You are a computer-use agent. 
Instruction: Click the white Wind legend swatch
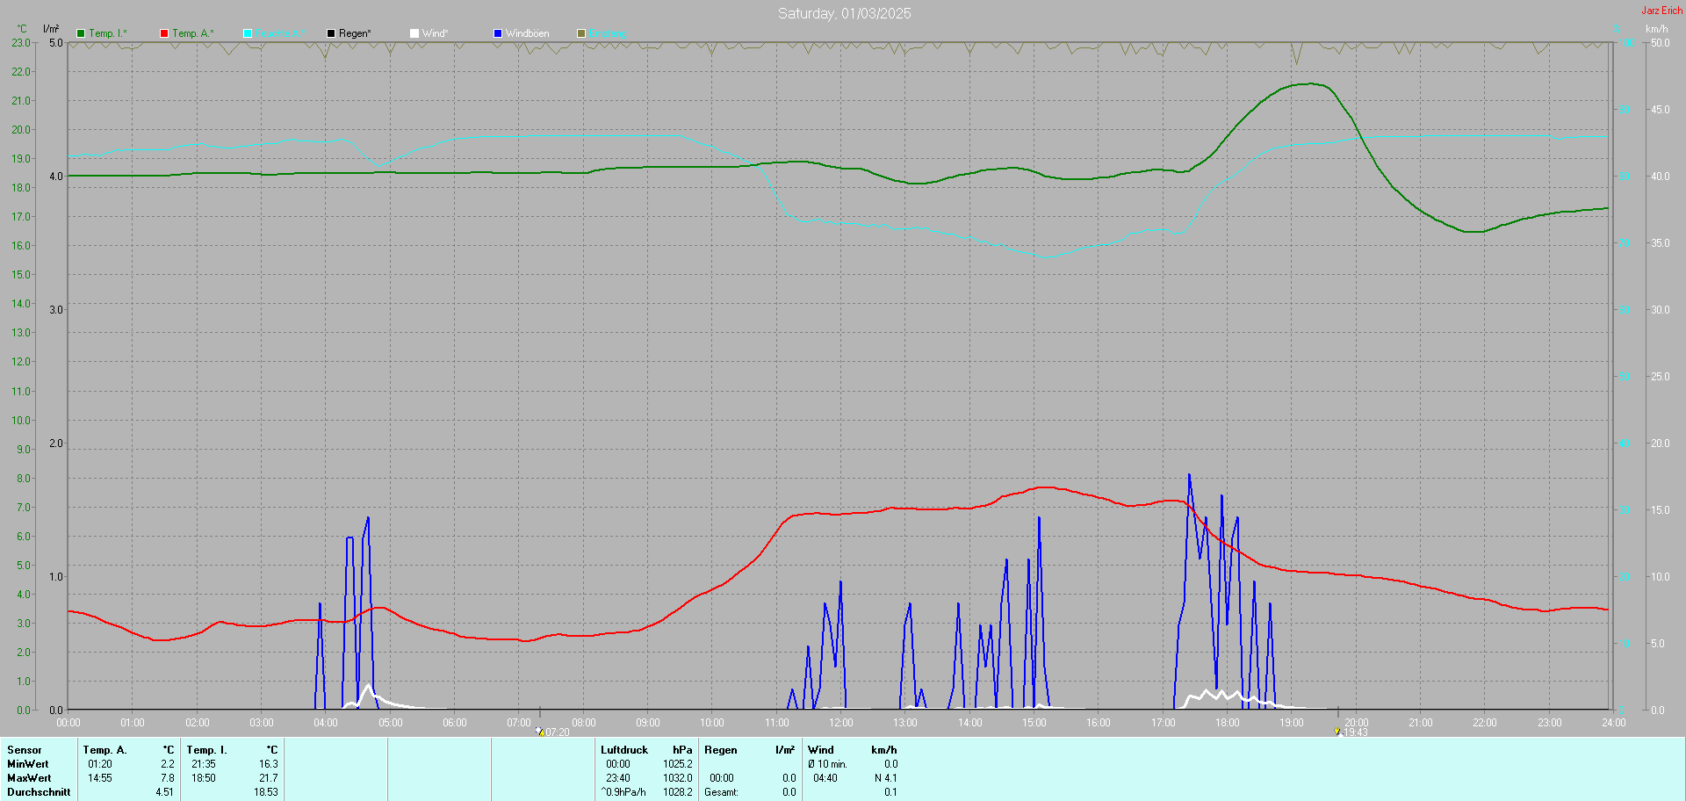[x=414, y=33]
